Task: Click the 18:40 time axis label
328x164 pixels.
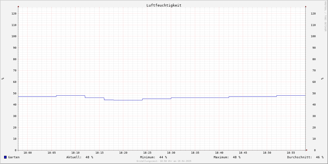Action: (x=219, y=153)
